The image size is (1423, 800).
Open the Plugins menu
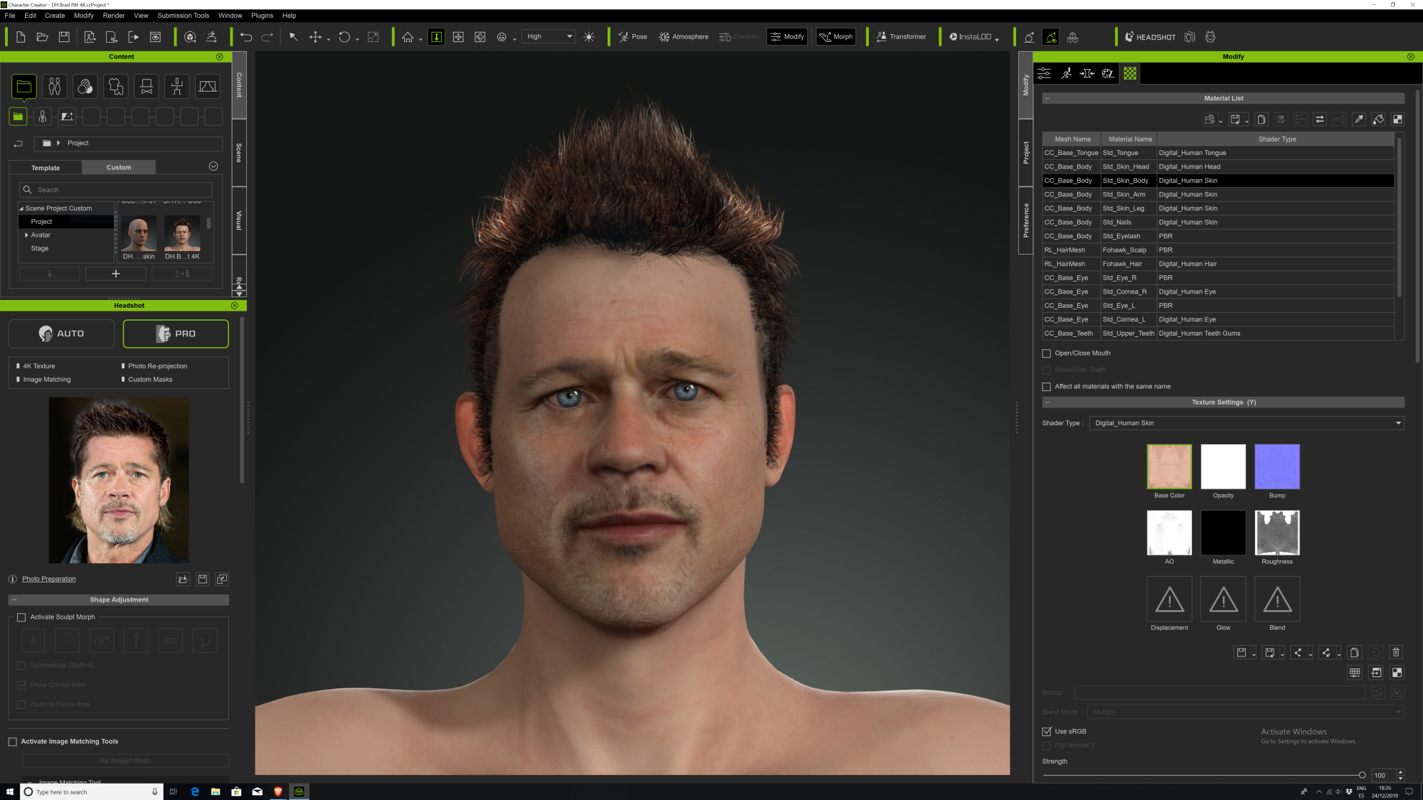point(262,15)
